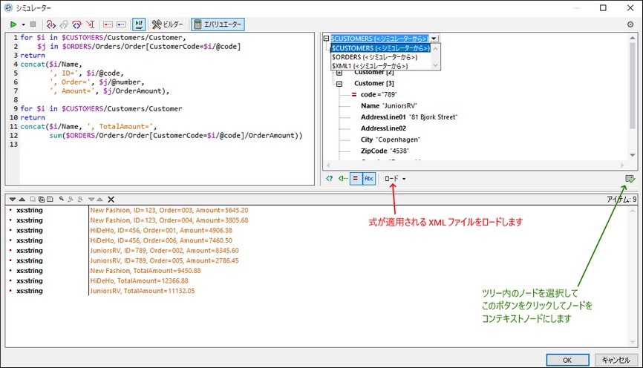Click the results pane scroll-down arrow

[633, 343]
